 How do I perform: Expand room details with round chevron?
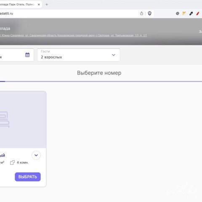[x=36, y=155]
